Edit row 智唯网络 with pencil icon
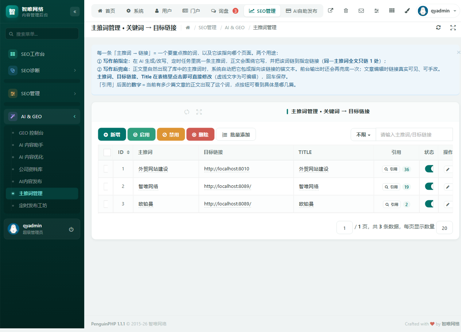This screenshot has width=461, height=332. point(448,186)
